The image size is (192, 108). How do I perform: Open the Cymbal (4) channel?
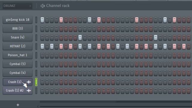(17, 73)
